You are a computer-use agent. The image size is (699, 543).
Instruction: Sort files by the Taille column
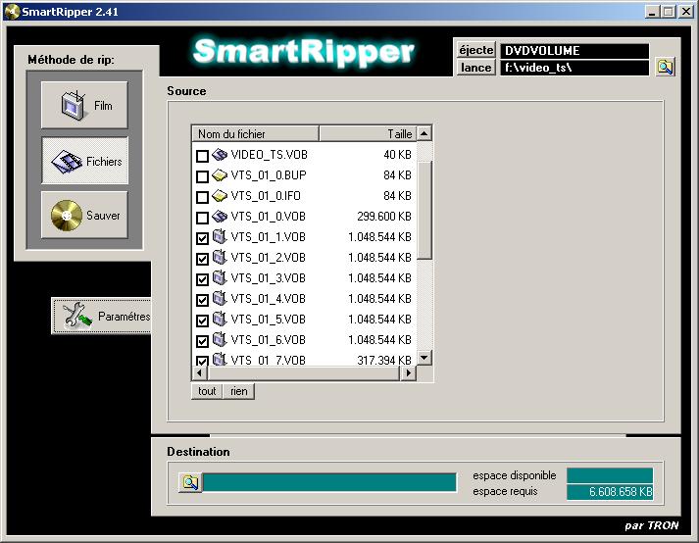pos(368,133)
